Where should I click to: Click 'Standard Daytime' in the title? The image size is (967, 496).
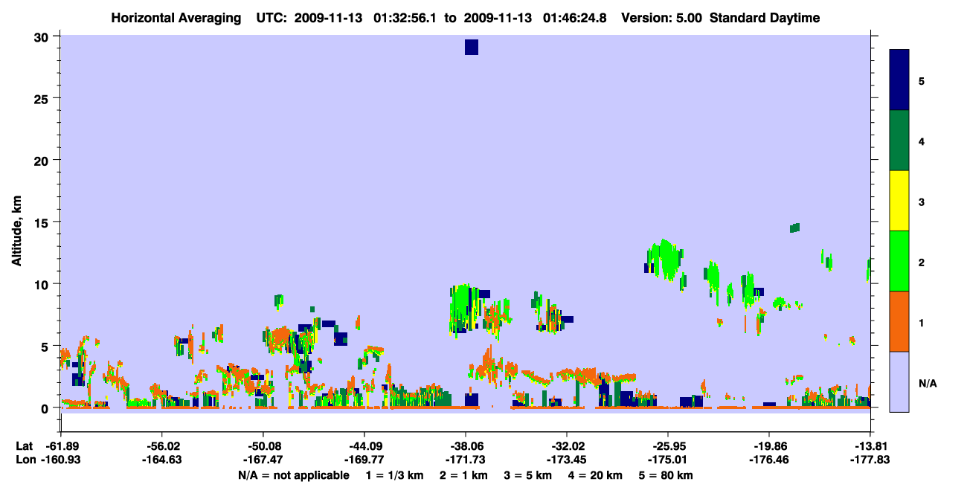coord(765,18)
